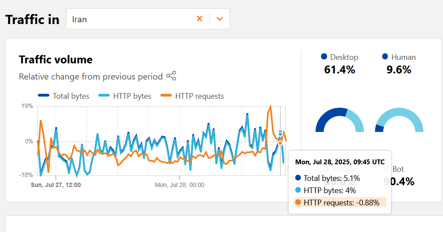Click the Human 9.6% percentage value
Viewport: 443px width, 232px height.
399,69
